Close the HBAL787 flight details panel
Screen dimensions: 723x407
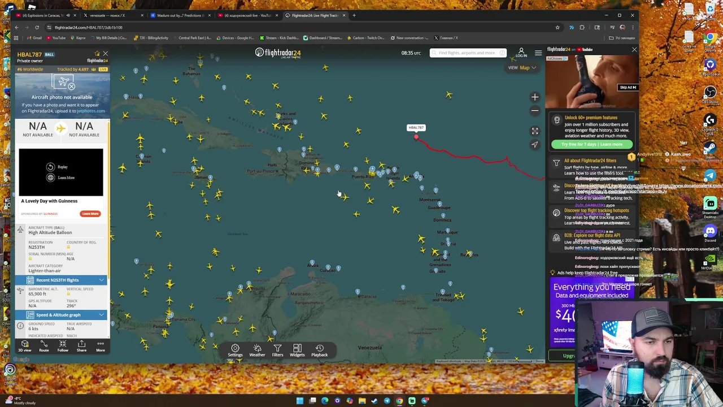coord(105,54)
